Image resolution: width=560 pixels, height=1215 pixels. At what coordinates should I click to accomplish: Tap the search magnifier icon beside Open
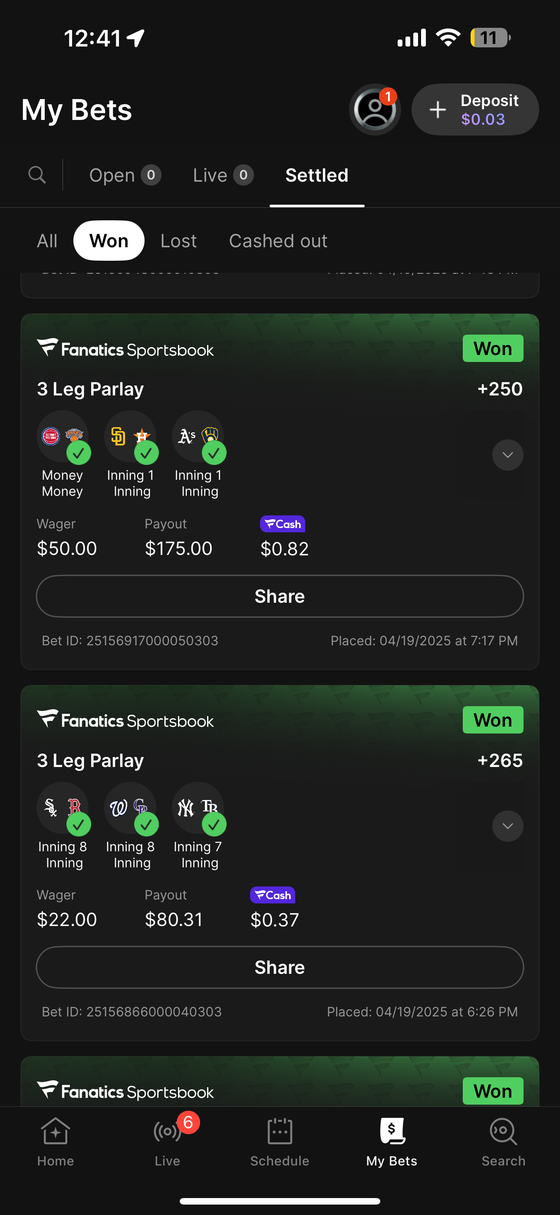point(37,175)
